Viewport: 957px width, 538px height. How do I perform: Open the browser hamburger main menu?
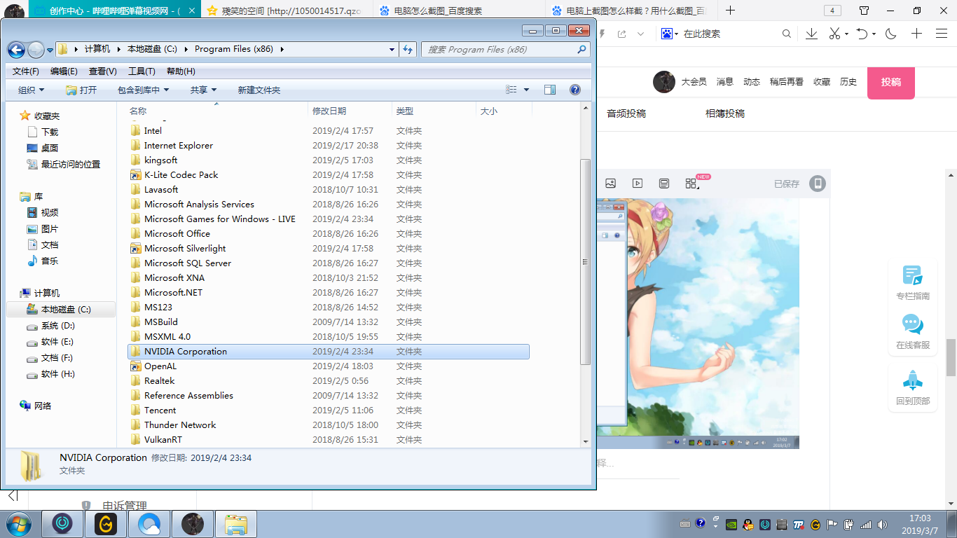pyautogui.click(x=941, y=34)
